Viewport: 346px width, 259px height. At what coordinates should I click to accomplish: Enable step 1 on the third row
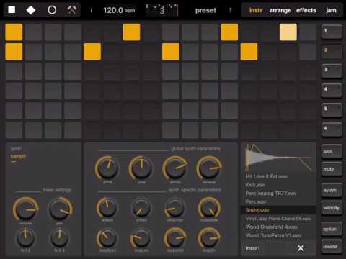[14, 71]
